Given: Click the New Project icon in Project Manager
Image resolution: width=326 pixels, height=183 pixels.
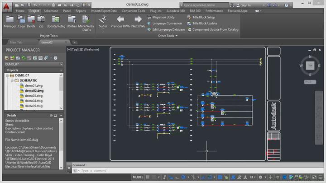Looking at the screenshot, I should 13,58.
